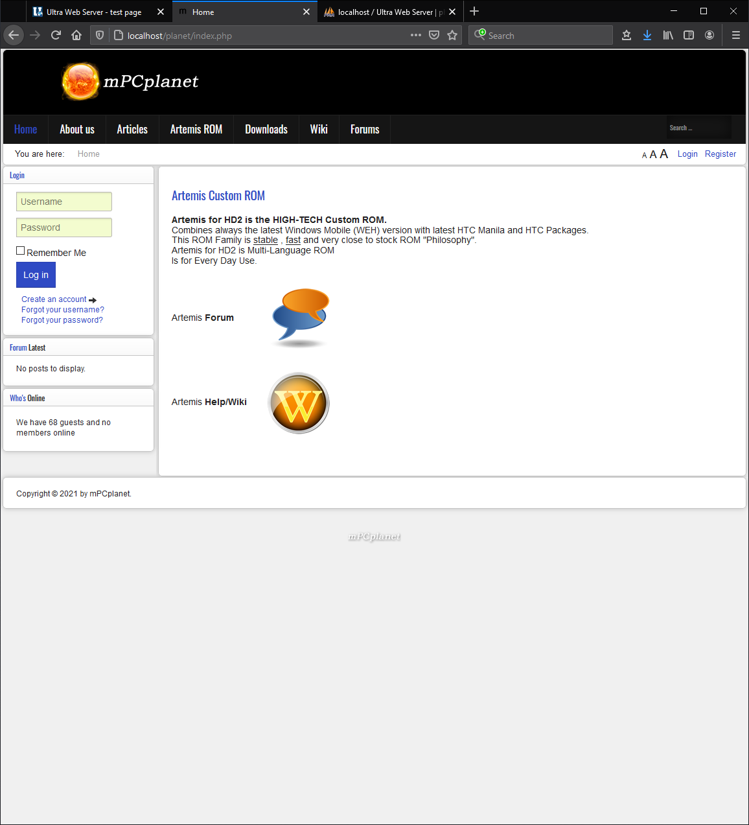The height and width of the screenshot is (825, 749).
Task: Click the Home breadcrumb text
Action: (x=89, y=154)
